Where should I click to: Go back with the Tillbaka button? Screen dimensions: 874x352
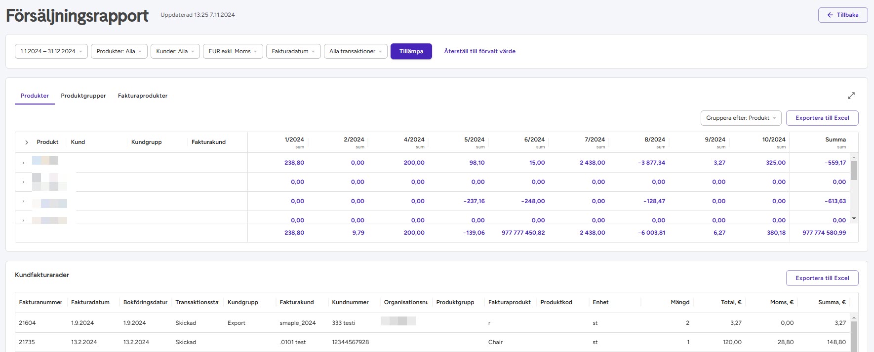843,15
